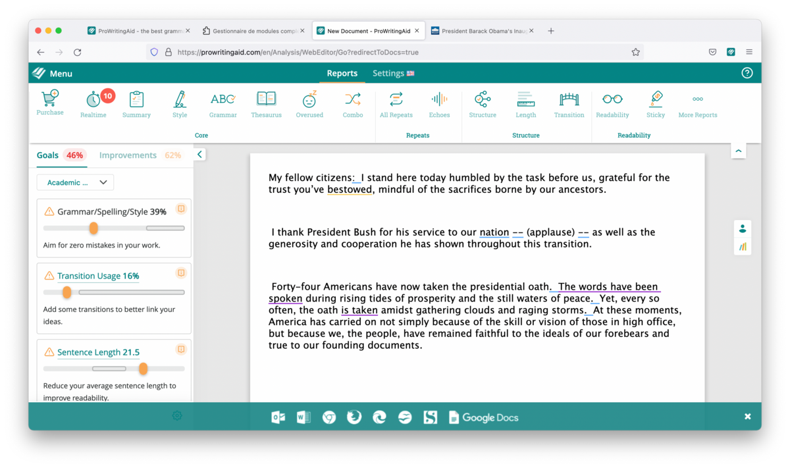Open the Academic document type dropdown
The width and height of the screenshot is (790, 468).
coord(75,182)
